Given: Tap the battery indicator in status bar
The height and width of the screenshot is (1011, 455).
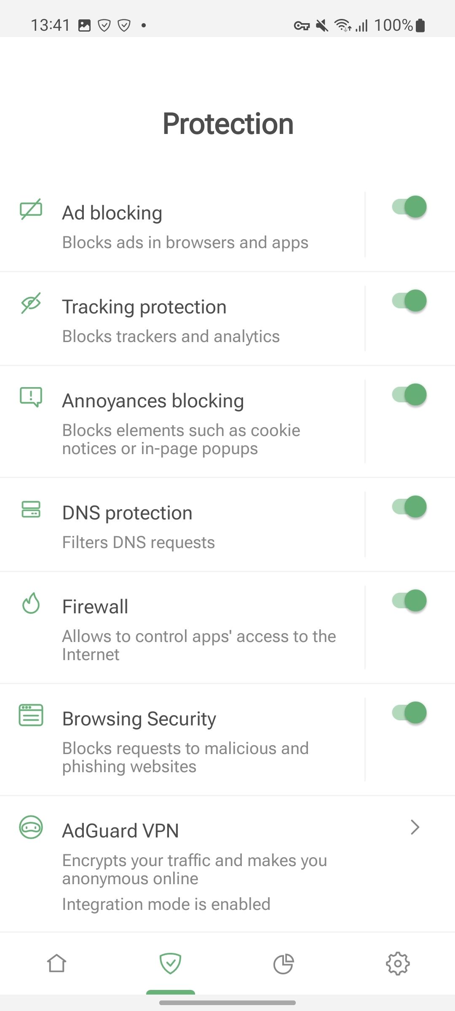Looking at the screenshot, I should point(420,25).
